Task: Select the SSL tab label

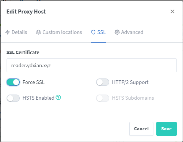Action: 102,32
